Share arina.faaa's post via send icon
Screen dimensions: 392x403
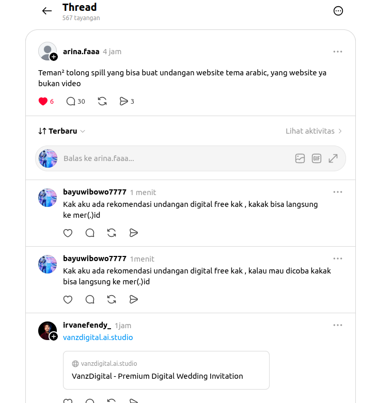(x=127, y=101)
